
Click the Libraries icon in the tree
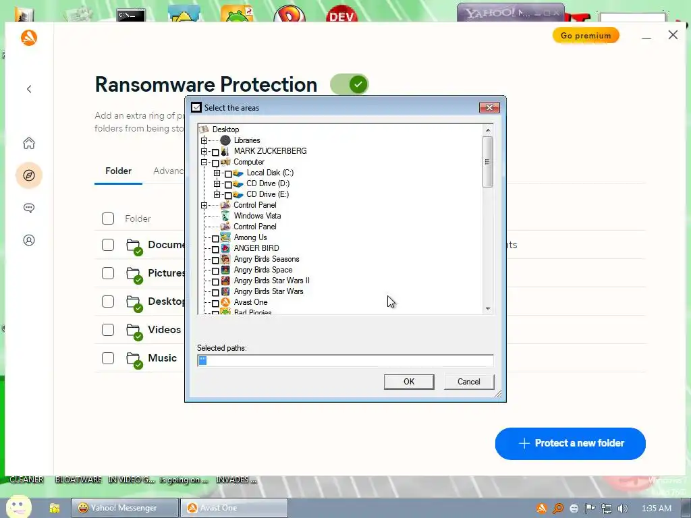(x=225, y=140)
